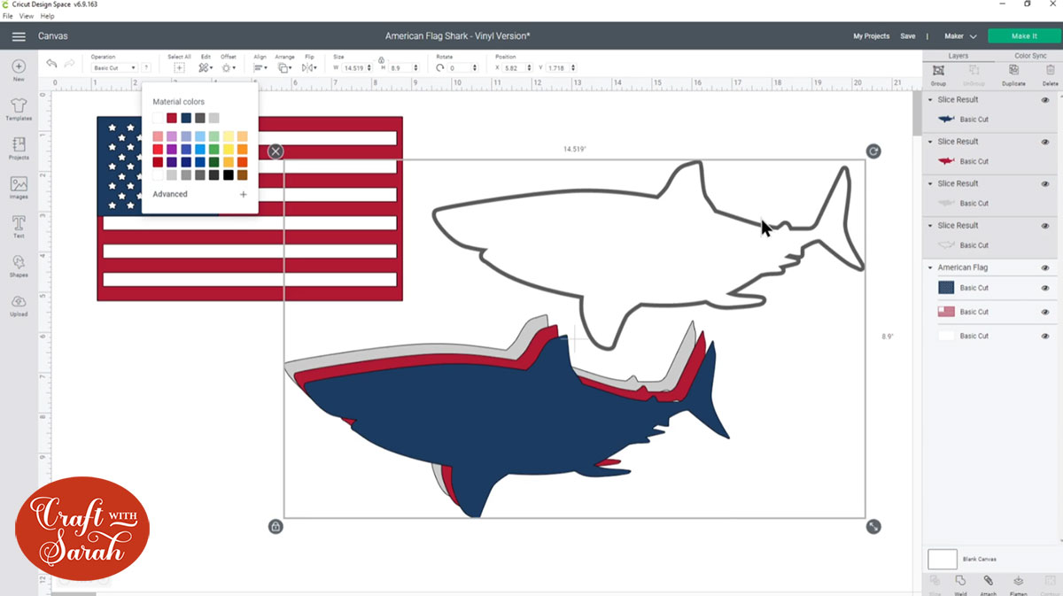Open the Maker machine dropdown
The width and height of the screenshot is (1063, 596).
click(x=962, y=35)
